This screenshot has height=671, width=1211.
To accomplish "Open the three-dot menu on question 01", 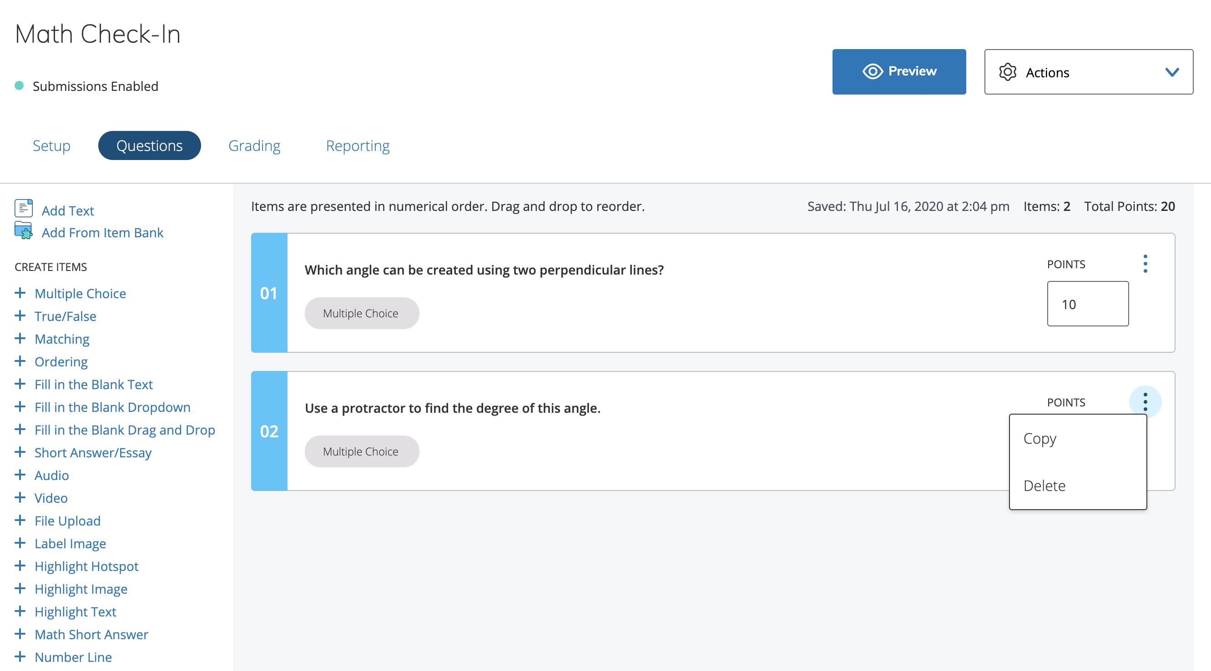I will (x=1145, y=264).
